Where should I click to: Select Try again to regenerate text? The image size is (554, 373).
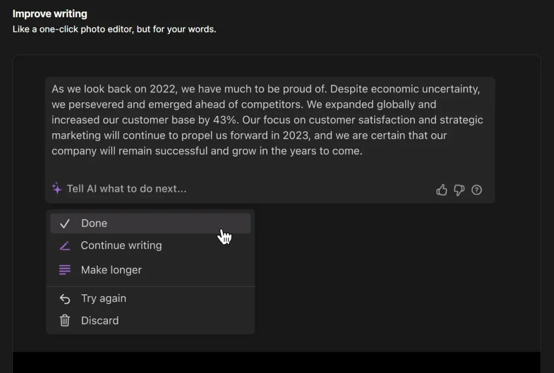pyautogui.click(x=104, y=298)
